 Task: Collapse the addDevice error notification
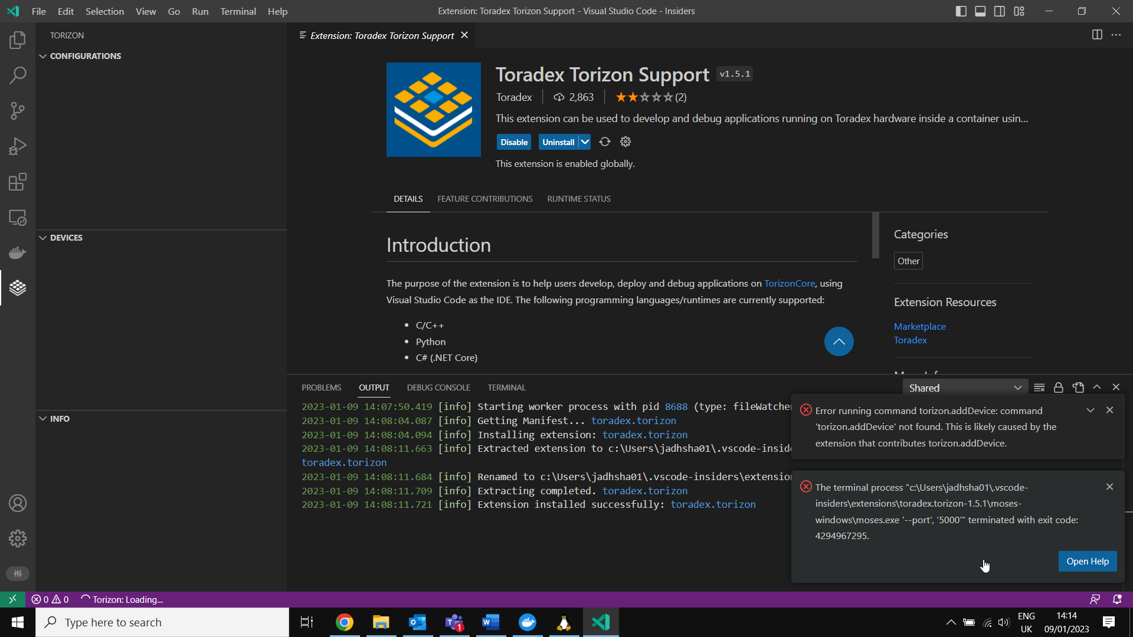click(1091, 410)
